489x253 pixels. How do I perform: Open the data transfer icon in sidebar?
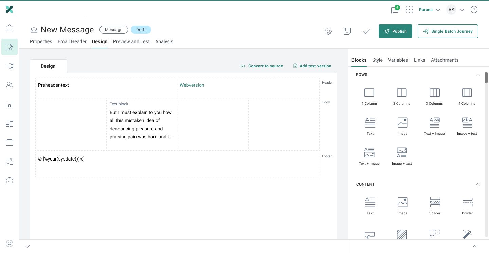pyautogui.click(x=10, y=161)
